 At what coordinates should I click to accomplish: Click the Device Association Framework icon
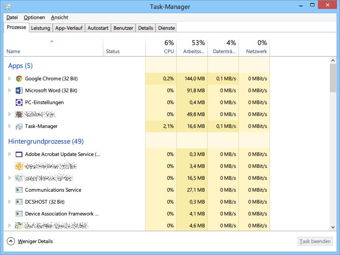pyautogui.click(x=19, y=214)
